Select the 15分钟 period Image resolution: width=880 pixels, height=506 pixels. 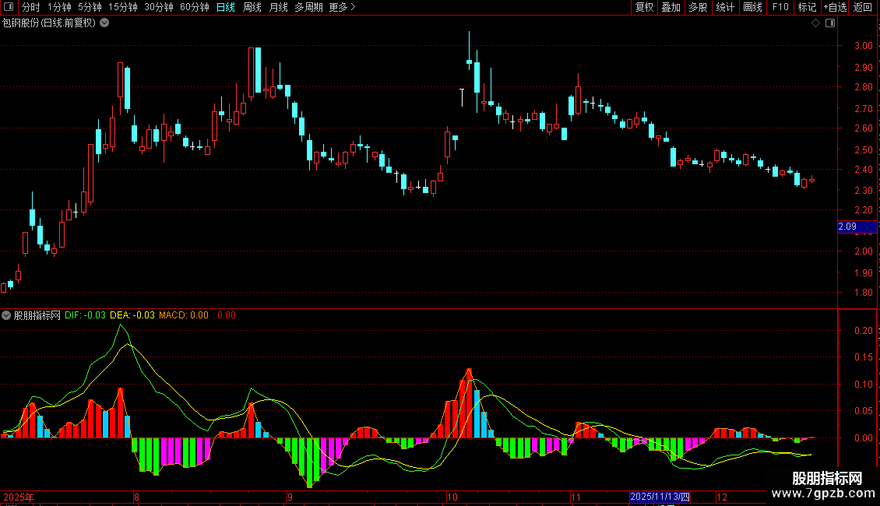coord(122,7)
